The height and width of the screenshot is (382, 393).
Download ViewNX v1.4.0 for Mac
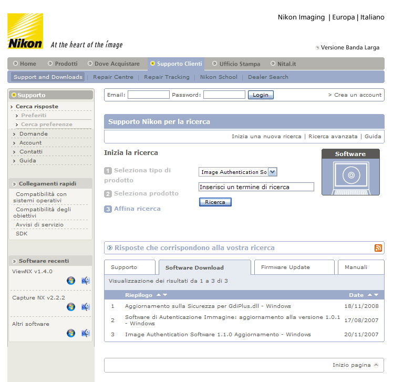[x=86, y=281]
